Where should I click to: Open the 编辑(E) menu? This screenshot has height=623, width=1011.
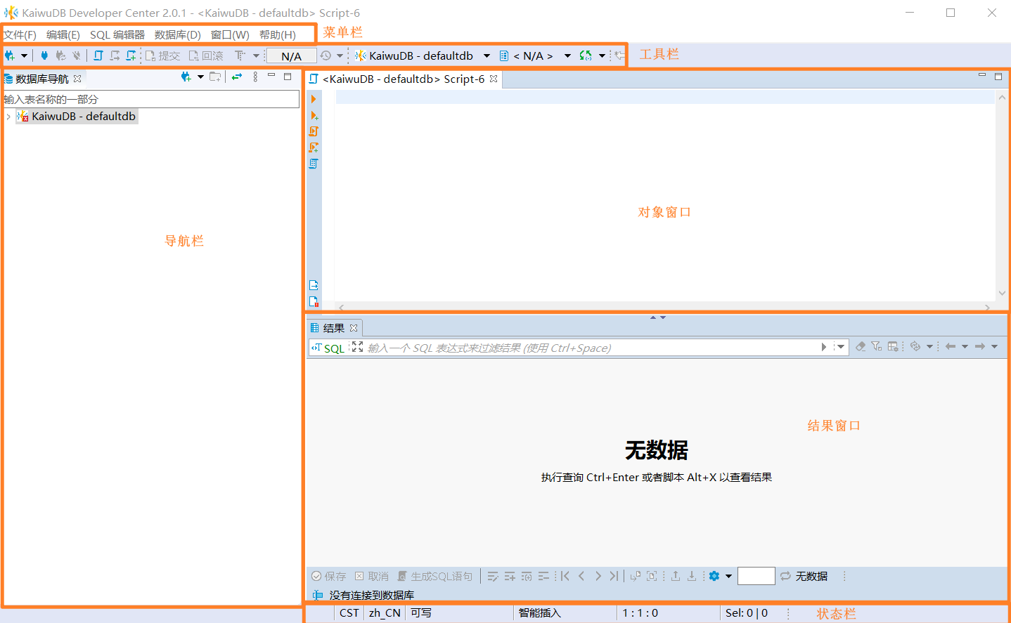tap(63, 34)
